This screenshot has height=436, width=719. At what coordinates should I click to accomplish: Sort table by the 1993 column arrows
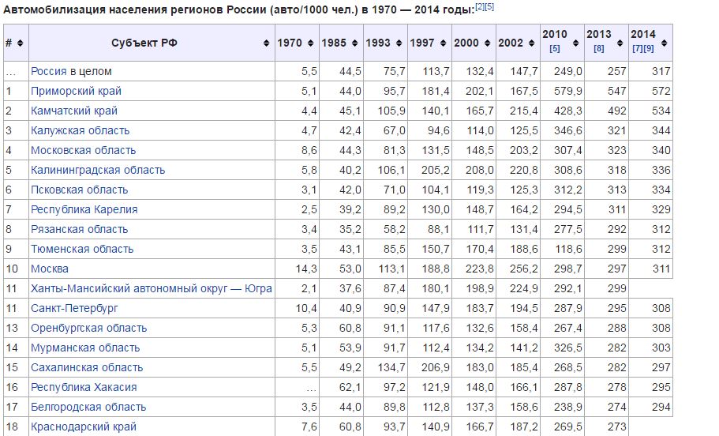[x=399, y=43]
